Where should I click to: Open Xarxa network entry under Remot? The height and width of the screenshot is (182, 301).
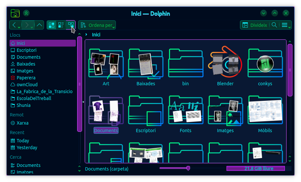pos(43,123)
